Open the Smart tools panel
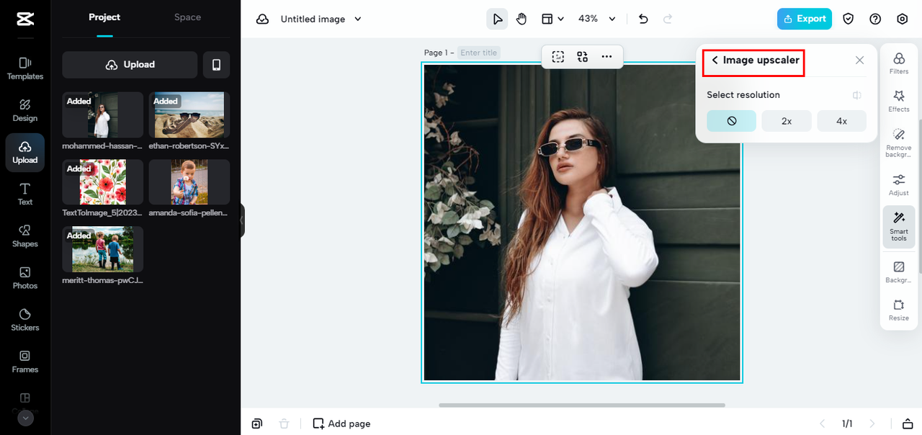Image resolution: width=922 pixels, height=435 pixels. pyautogui.click(x=899, y=227)
